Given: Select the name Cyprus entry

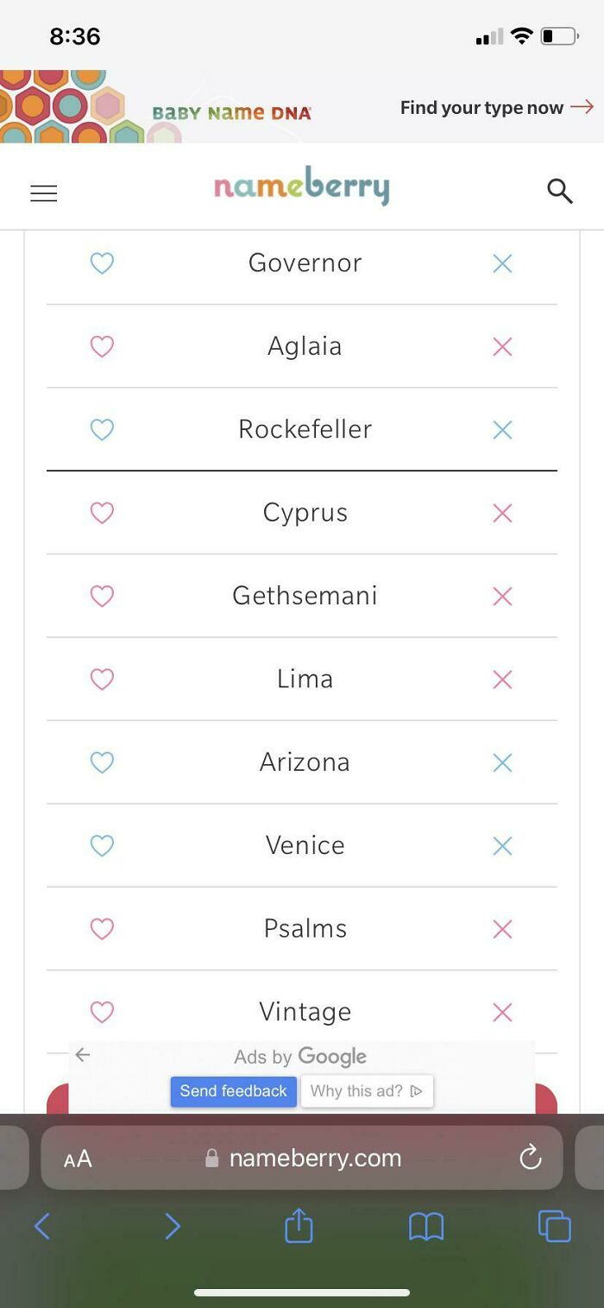Looking at the screenshot, I should pyautogui.click(x=304, y=512).
